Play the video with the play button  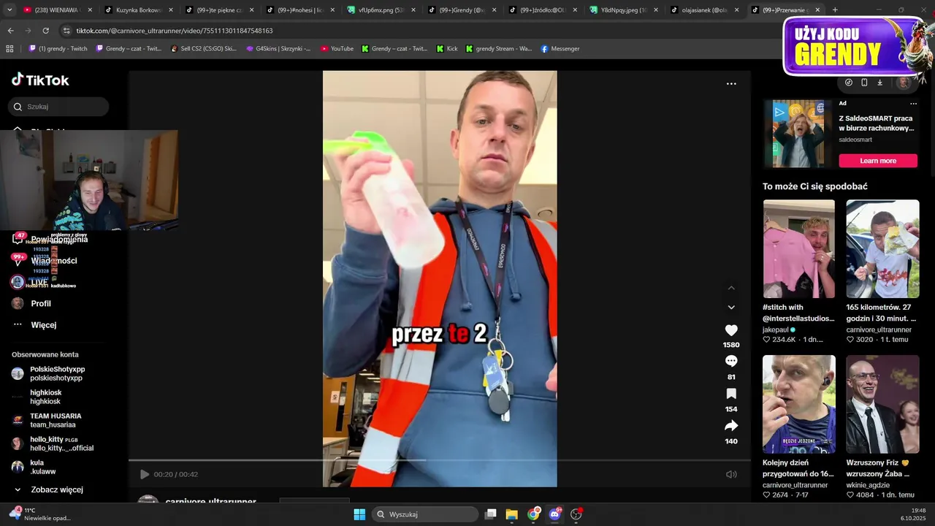click(x=145, y=474)
